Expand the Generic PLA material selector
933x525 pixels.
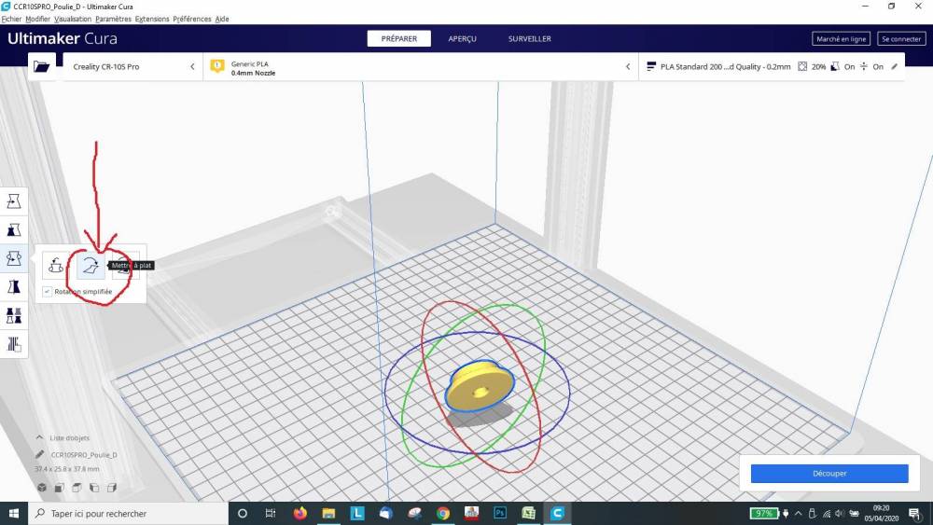pyautogui.click(x=421, y=66)
